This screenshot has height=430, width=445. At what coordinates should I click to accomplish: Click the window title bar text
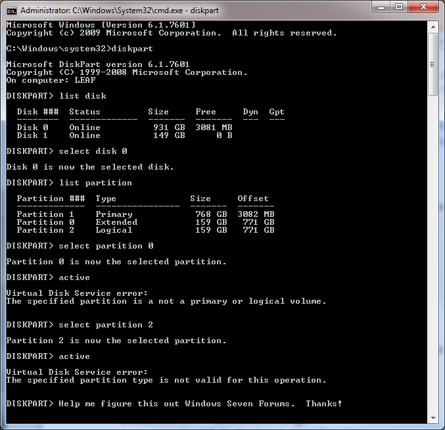[x=120, y=11]
